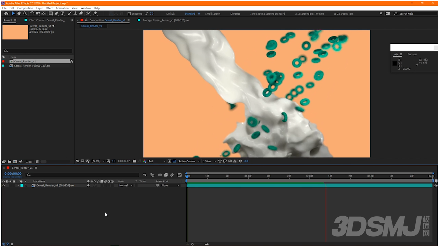Open the Normal blending mode dropdown
Viewport: 439px width, 247px height.
tap(126, 185)
